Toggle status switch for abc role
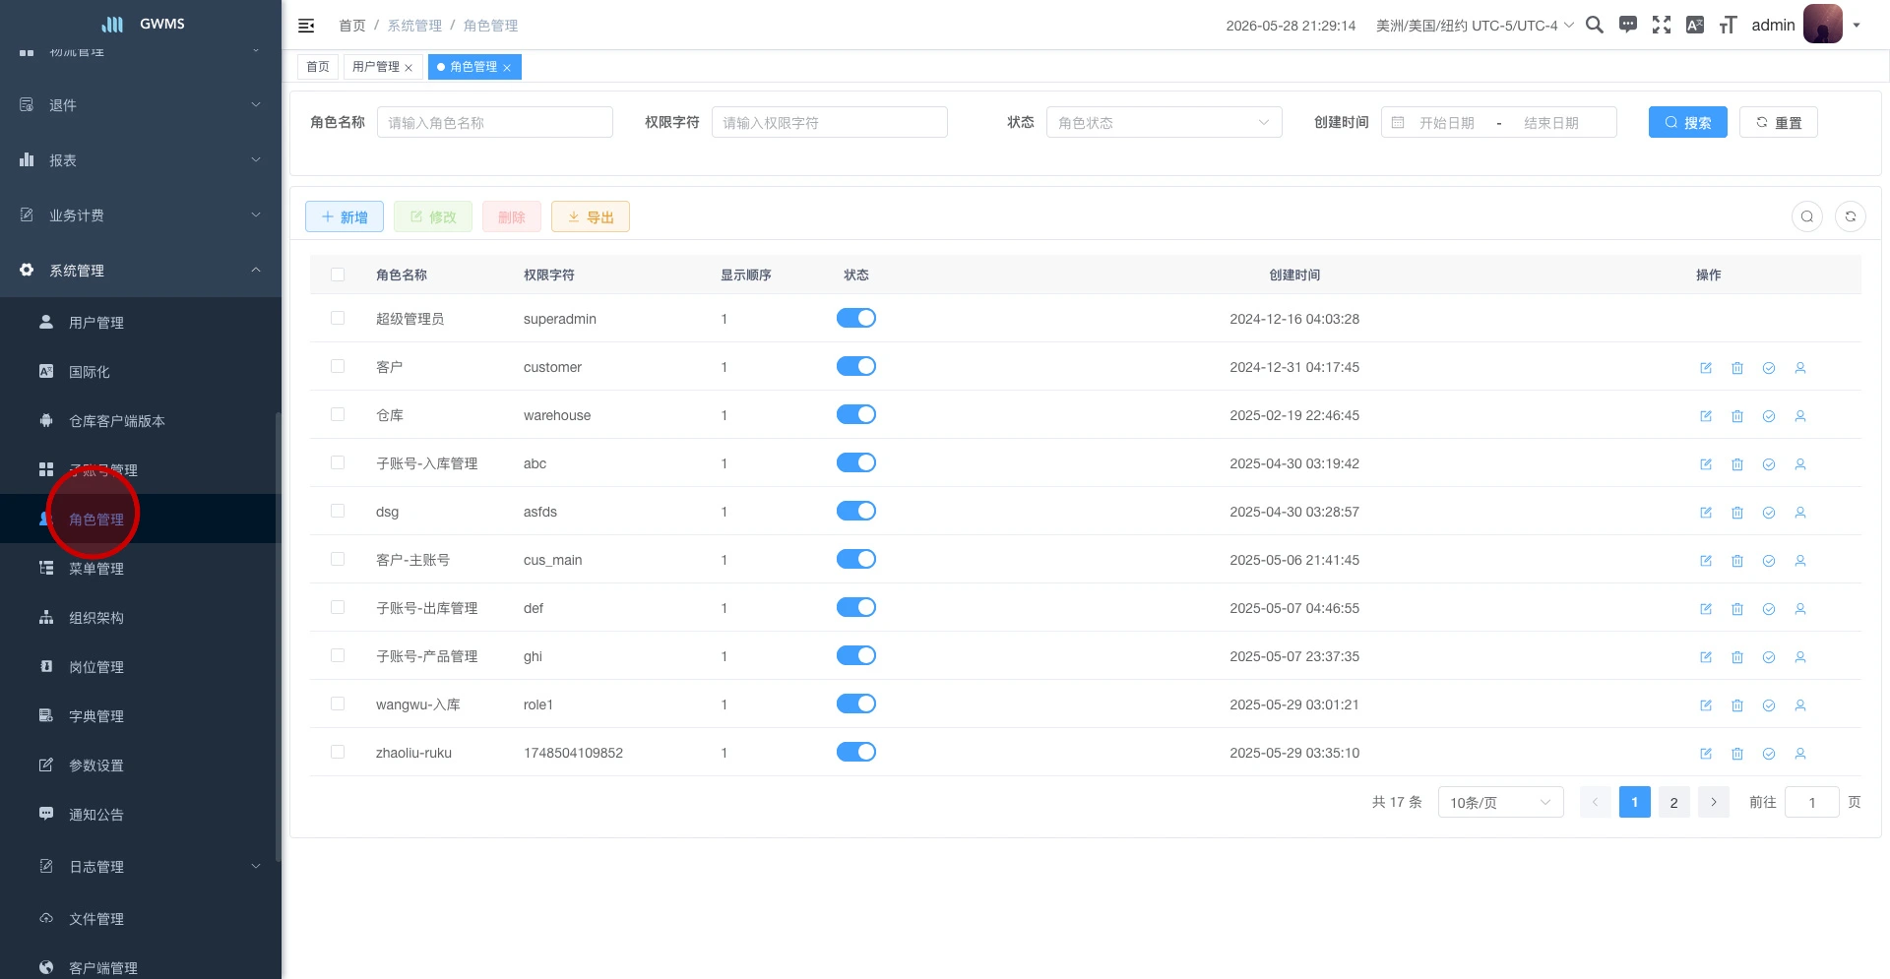 (856, 462)
